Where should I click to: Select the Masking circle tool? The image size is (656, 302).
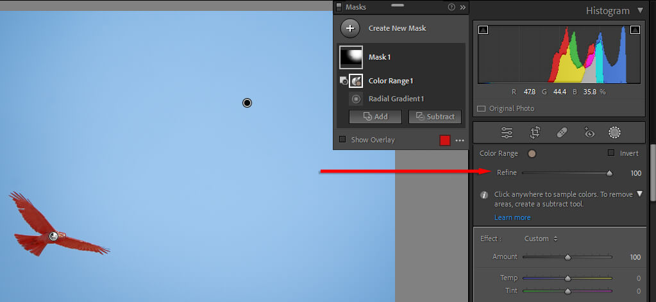coord(614,133)
